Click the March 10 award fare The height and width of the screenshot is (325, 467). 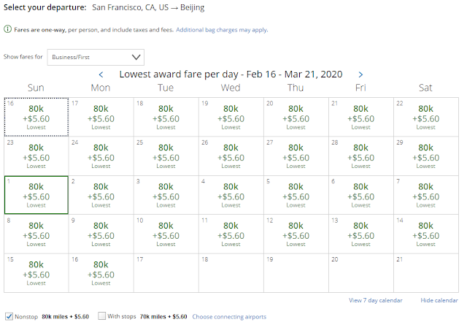tap(166, 234)
